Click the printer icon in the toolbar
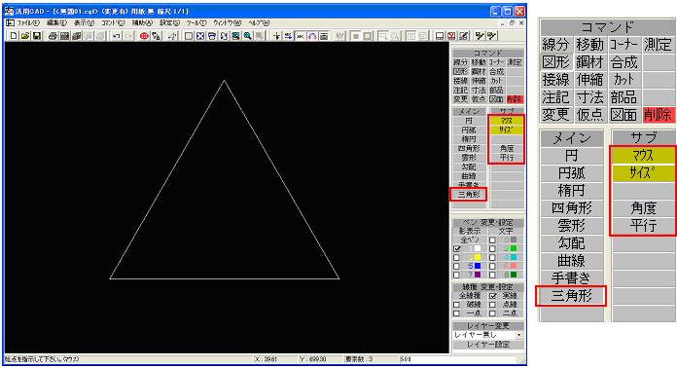677x368 pixels. (53, 36)
